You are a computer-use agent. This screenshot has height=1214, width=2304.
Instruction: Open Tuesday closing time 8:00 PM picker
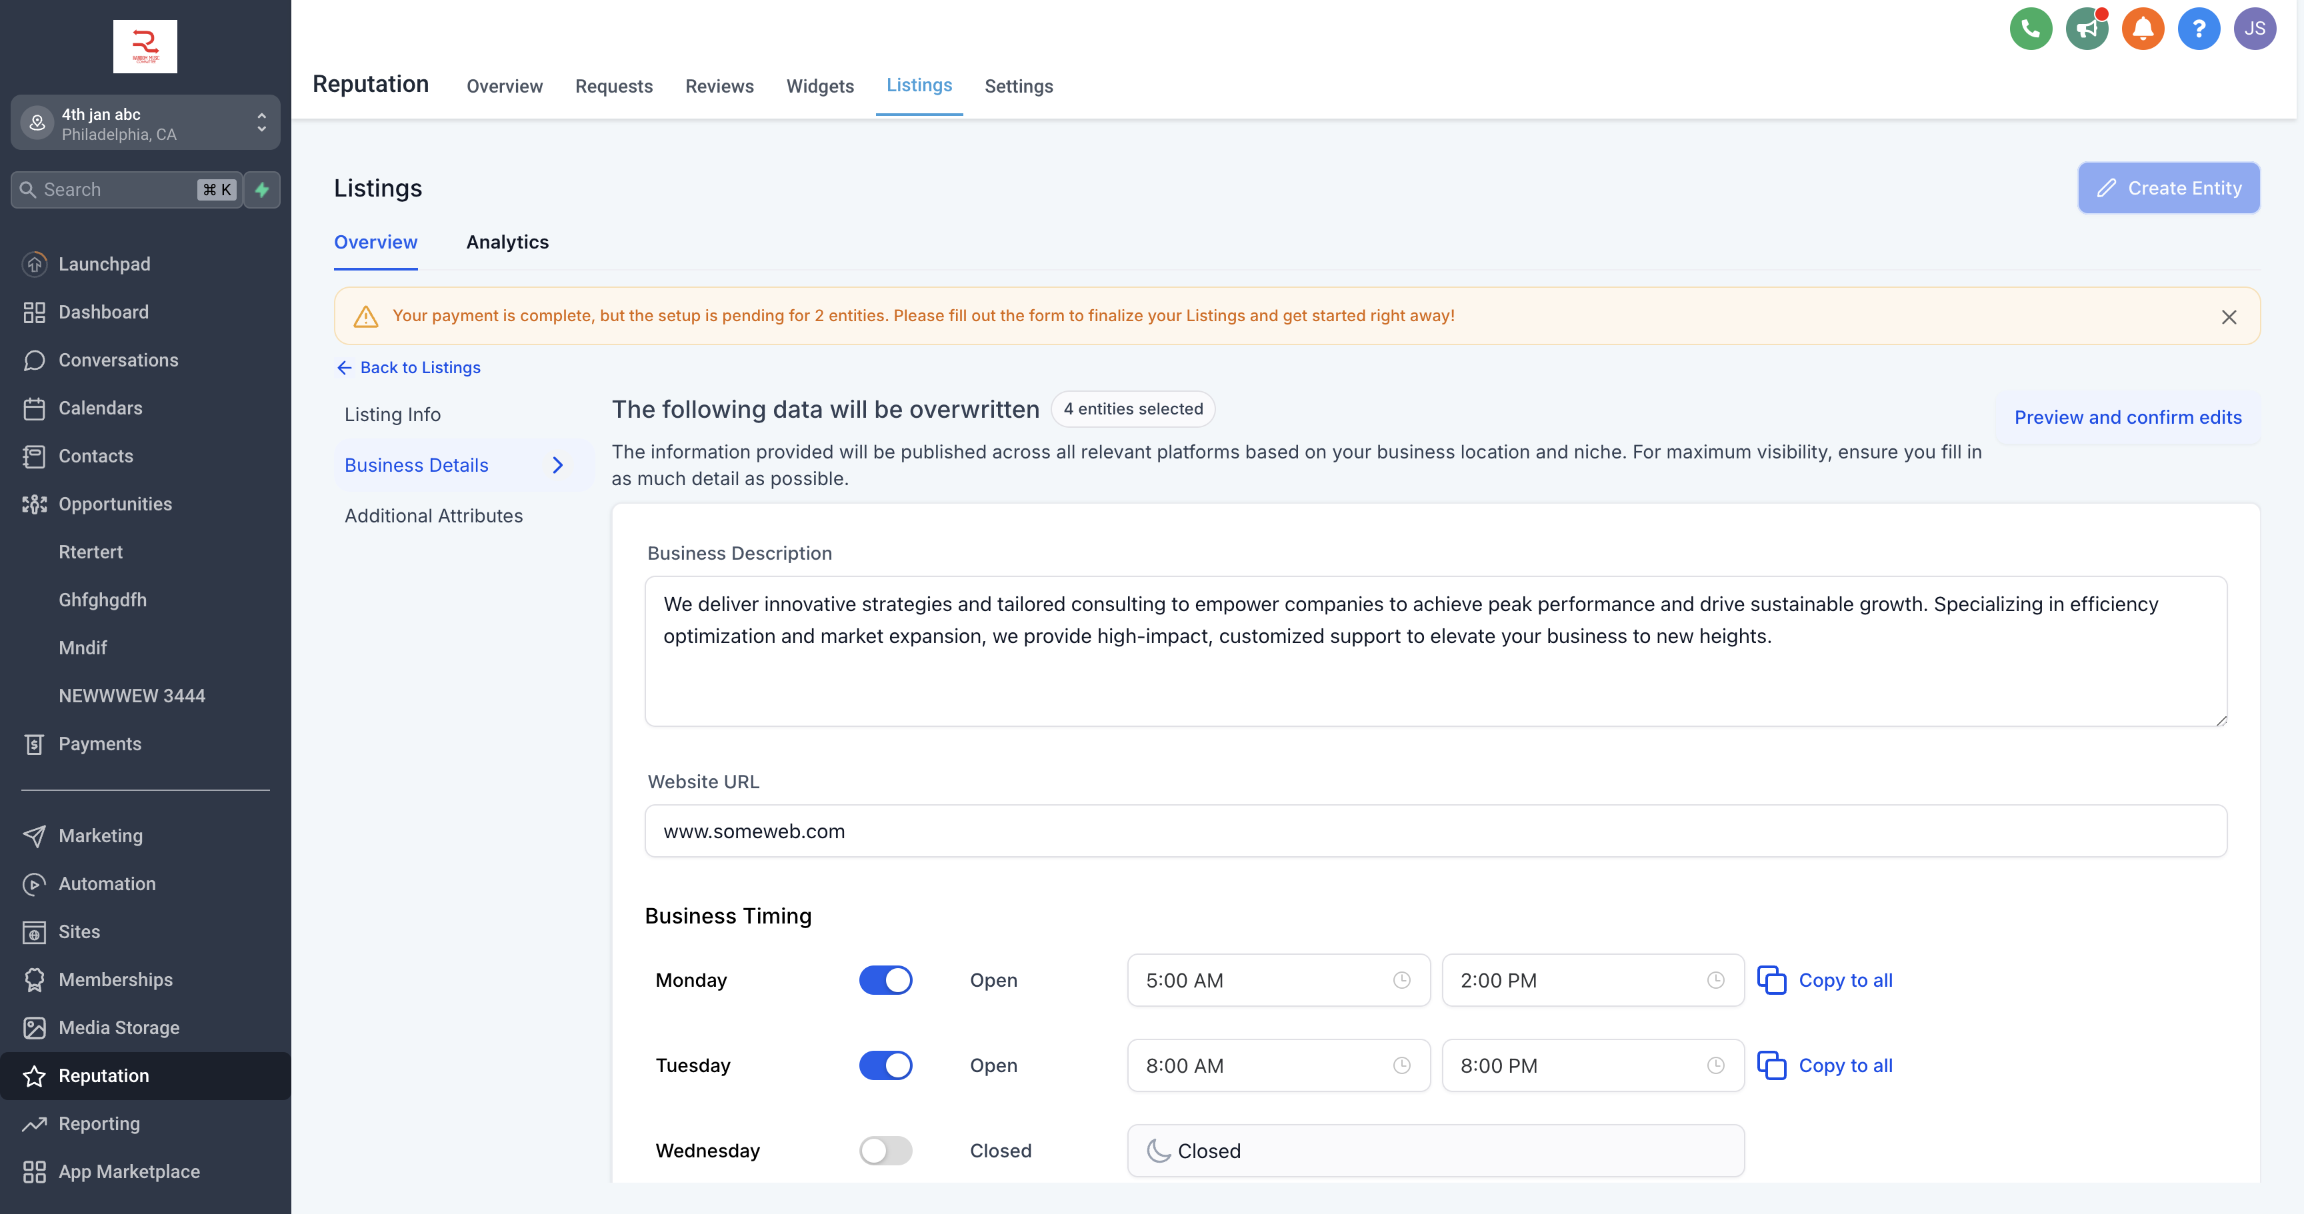[x=1593, y=1065]
